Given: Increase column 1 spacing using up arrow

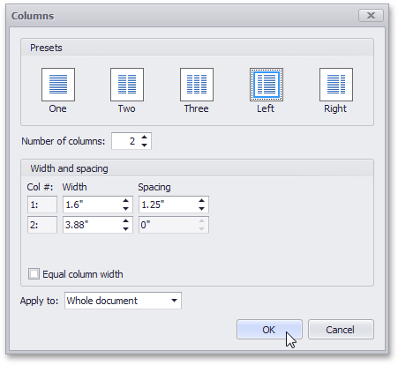Looking at the screenshot, I should click(x=201, y=201).
